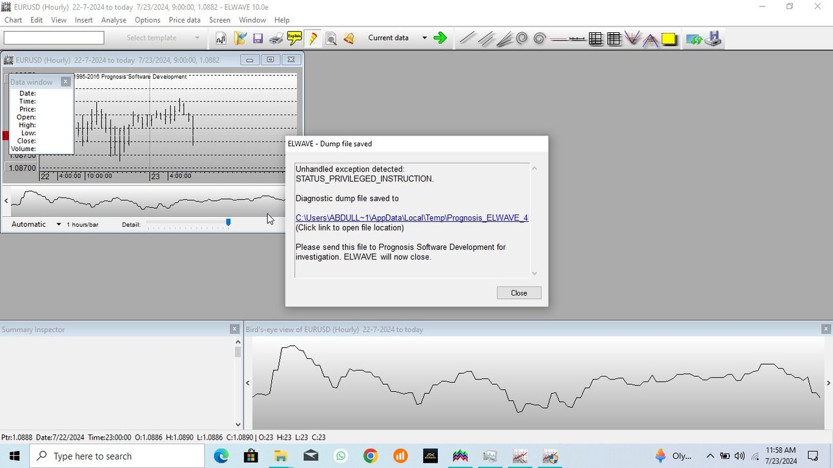Expand the Current data dropdown
The height and width of the screenshot is (468, 833).
(x=424, y=38)
